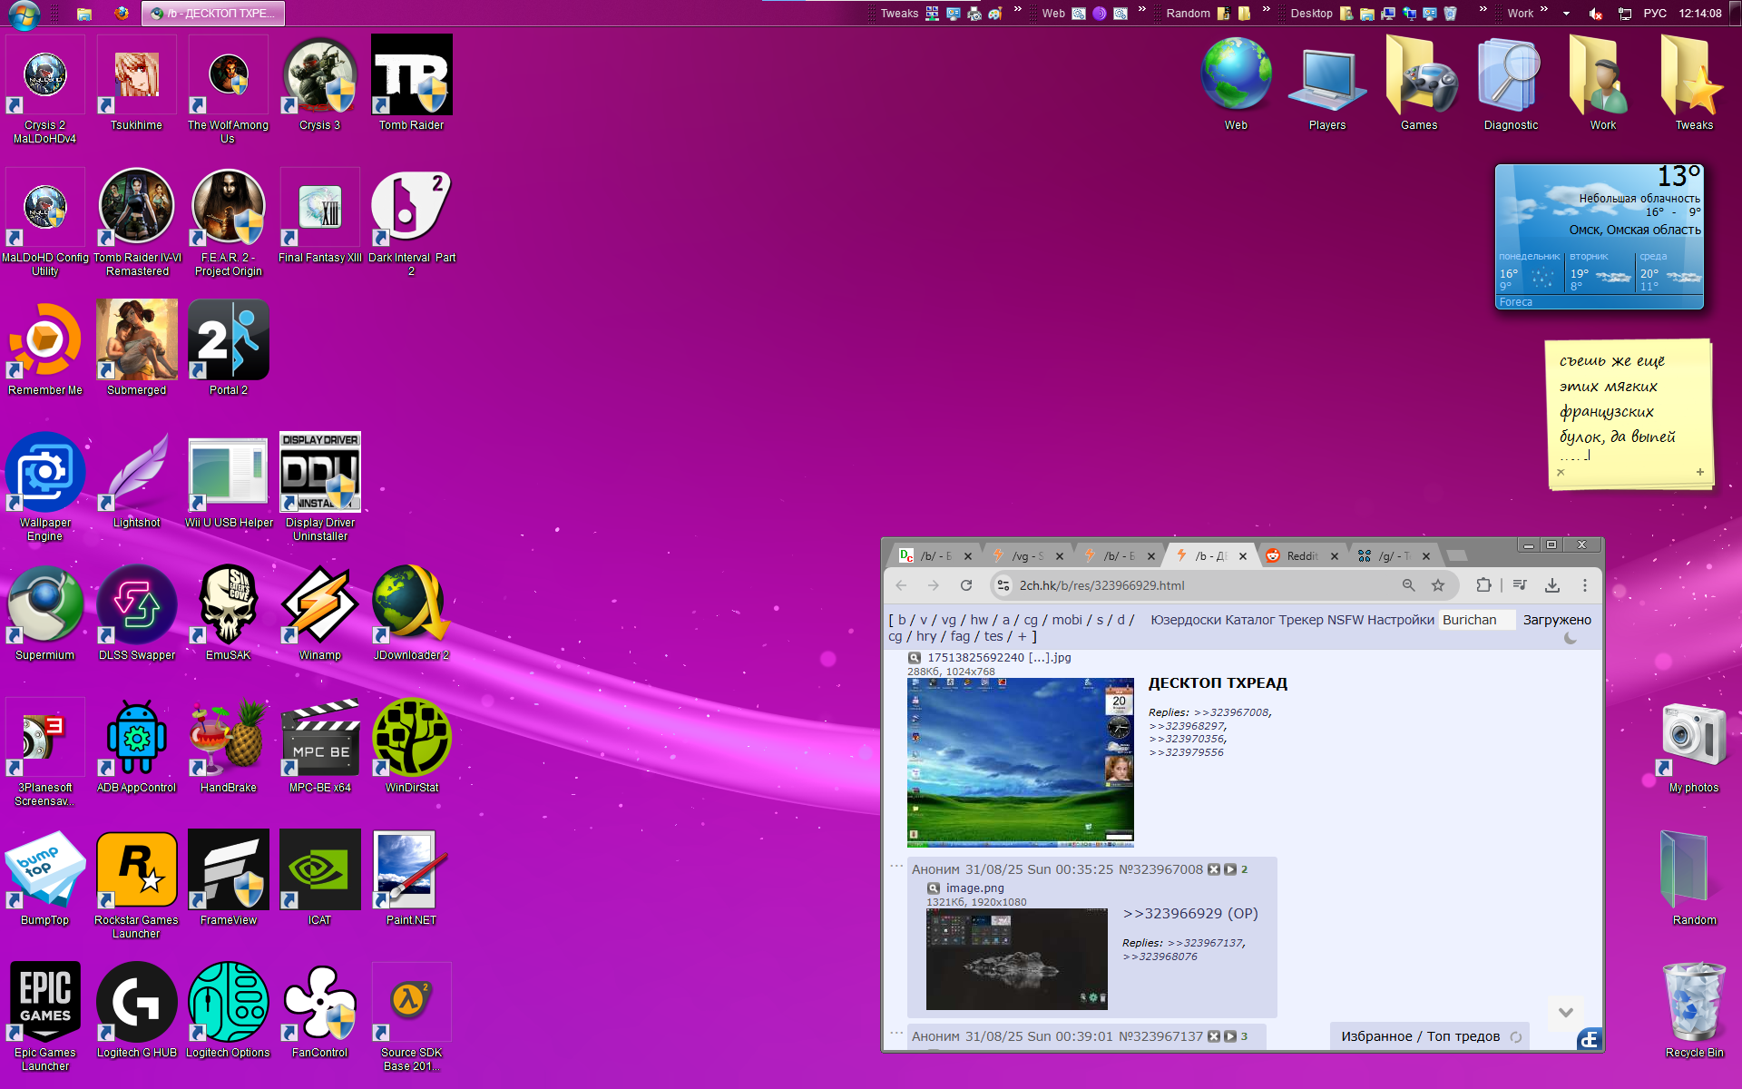Hide post №323967008 with its X icon
This screenshot has width=1742, height=1089.
coord(1214,869)
